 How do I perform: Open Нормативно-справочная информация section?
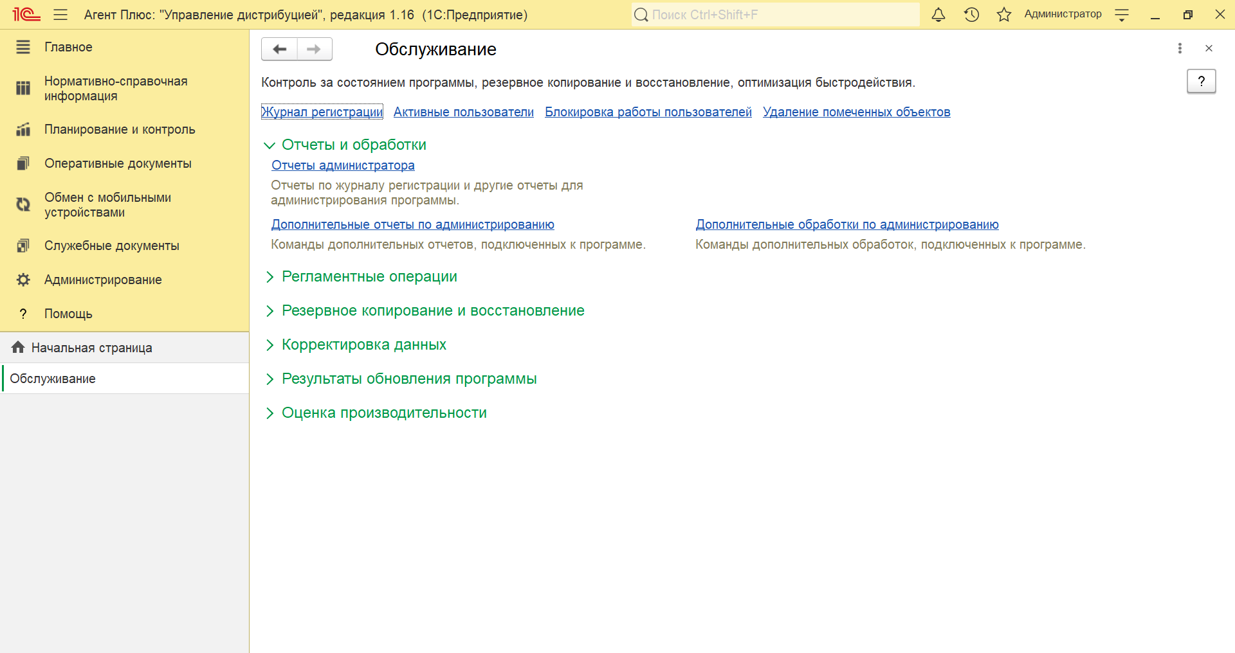tap(124, 88)
